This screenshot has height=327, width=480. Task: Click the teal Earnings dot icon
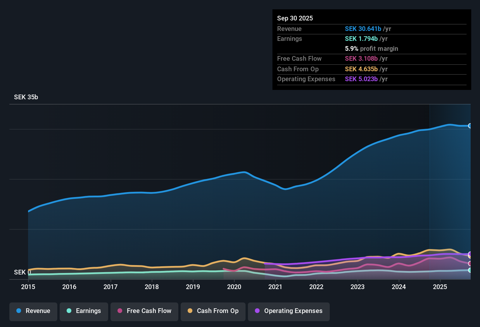click(x=69, y=311)
